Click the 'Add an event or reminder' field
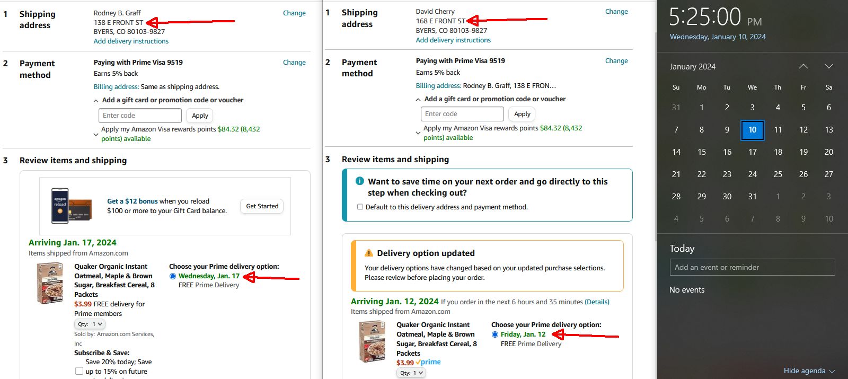 tap(752, 267)
